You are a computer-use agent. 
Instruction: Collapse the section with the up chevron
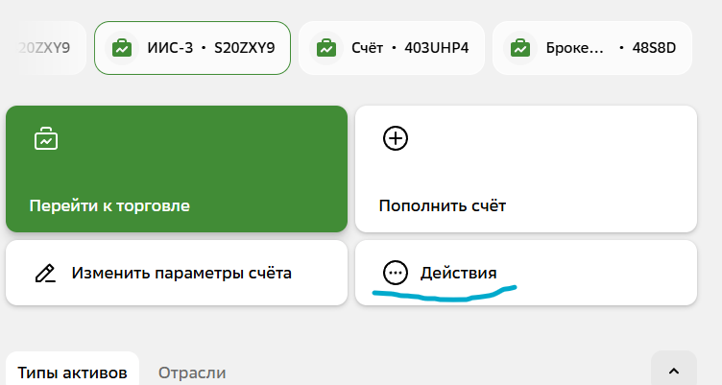coord(674,371)
